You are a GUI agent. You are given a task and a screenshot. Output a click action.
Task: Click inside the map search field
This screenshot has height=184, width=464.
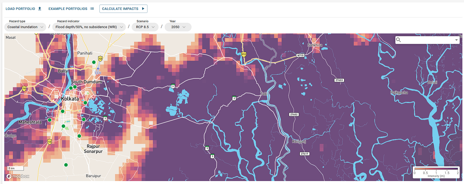(x=428, y=40)
